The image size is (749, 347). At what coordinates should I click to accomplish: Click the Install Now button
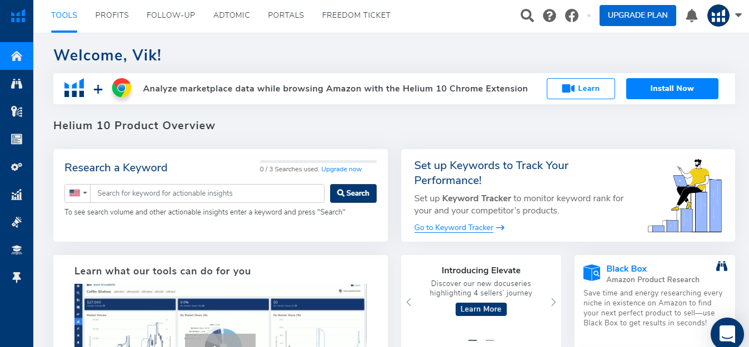[x=672, y=89]
